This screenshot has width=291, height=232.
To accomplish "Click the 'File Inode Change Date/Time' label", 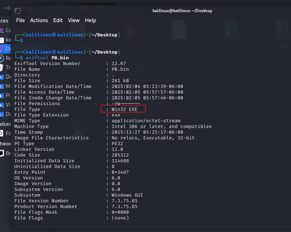I will [53, 98].
